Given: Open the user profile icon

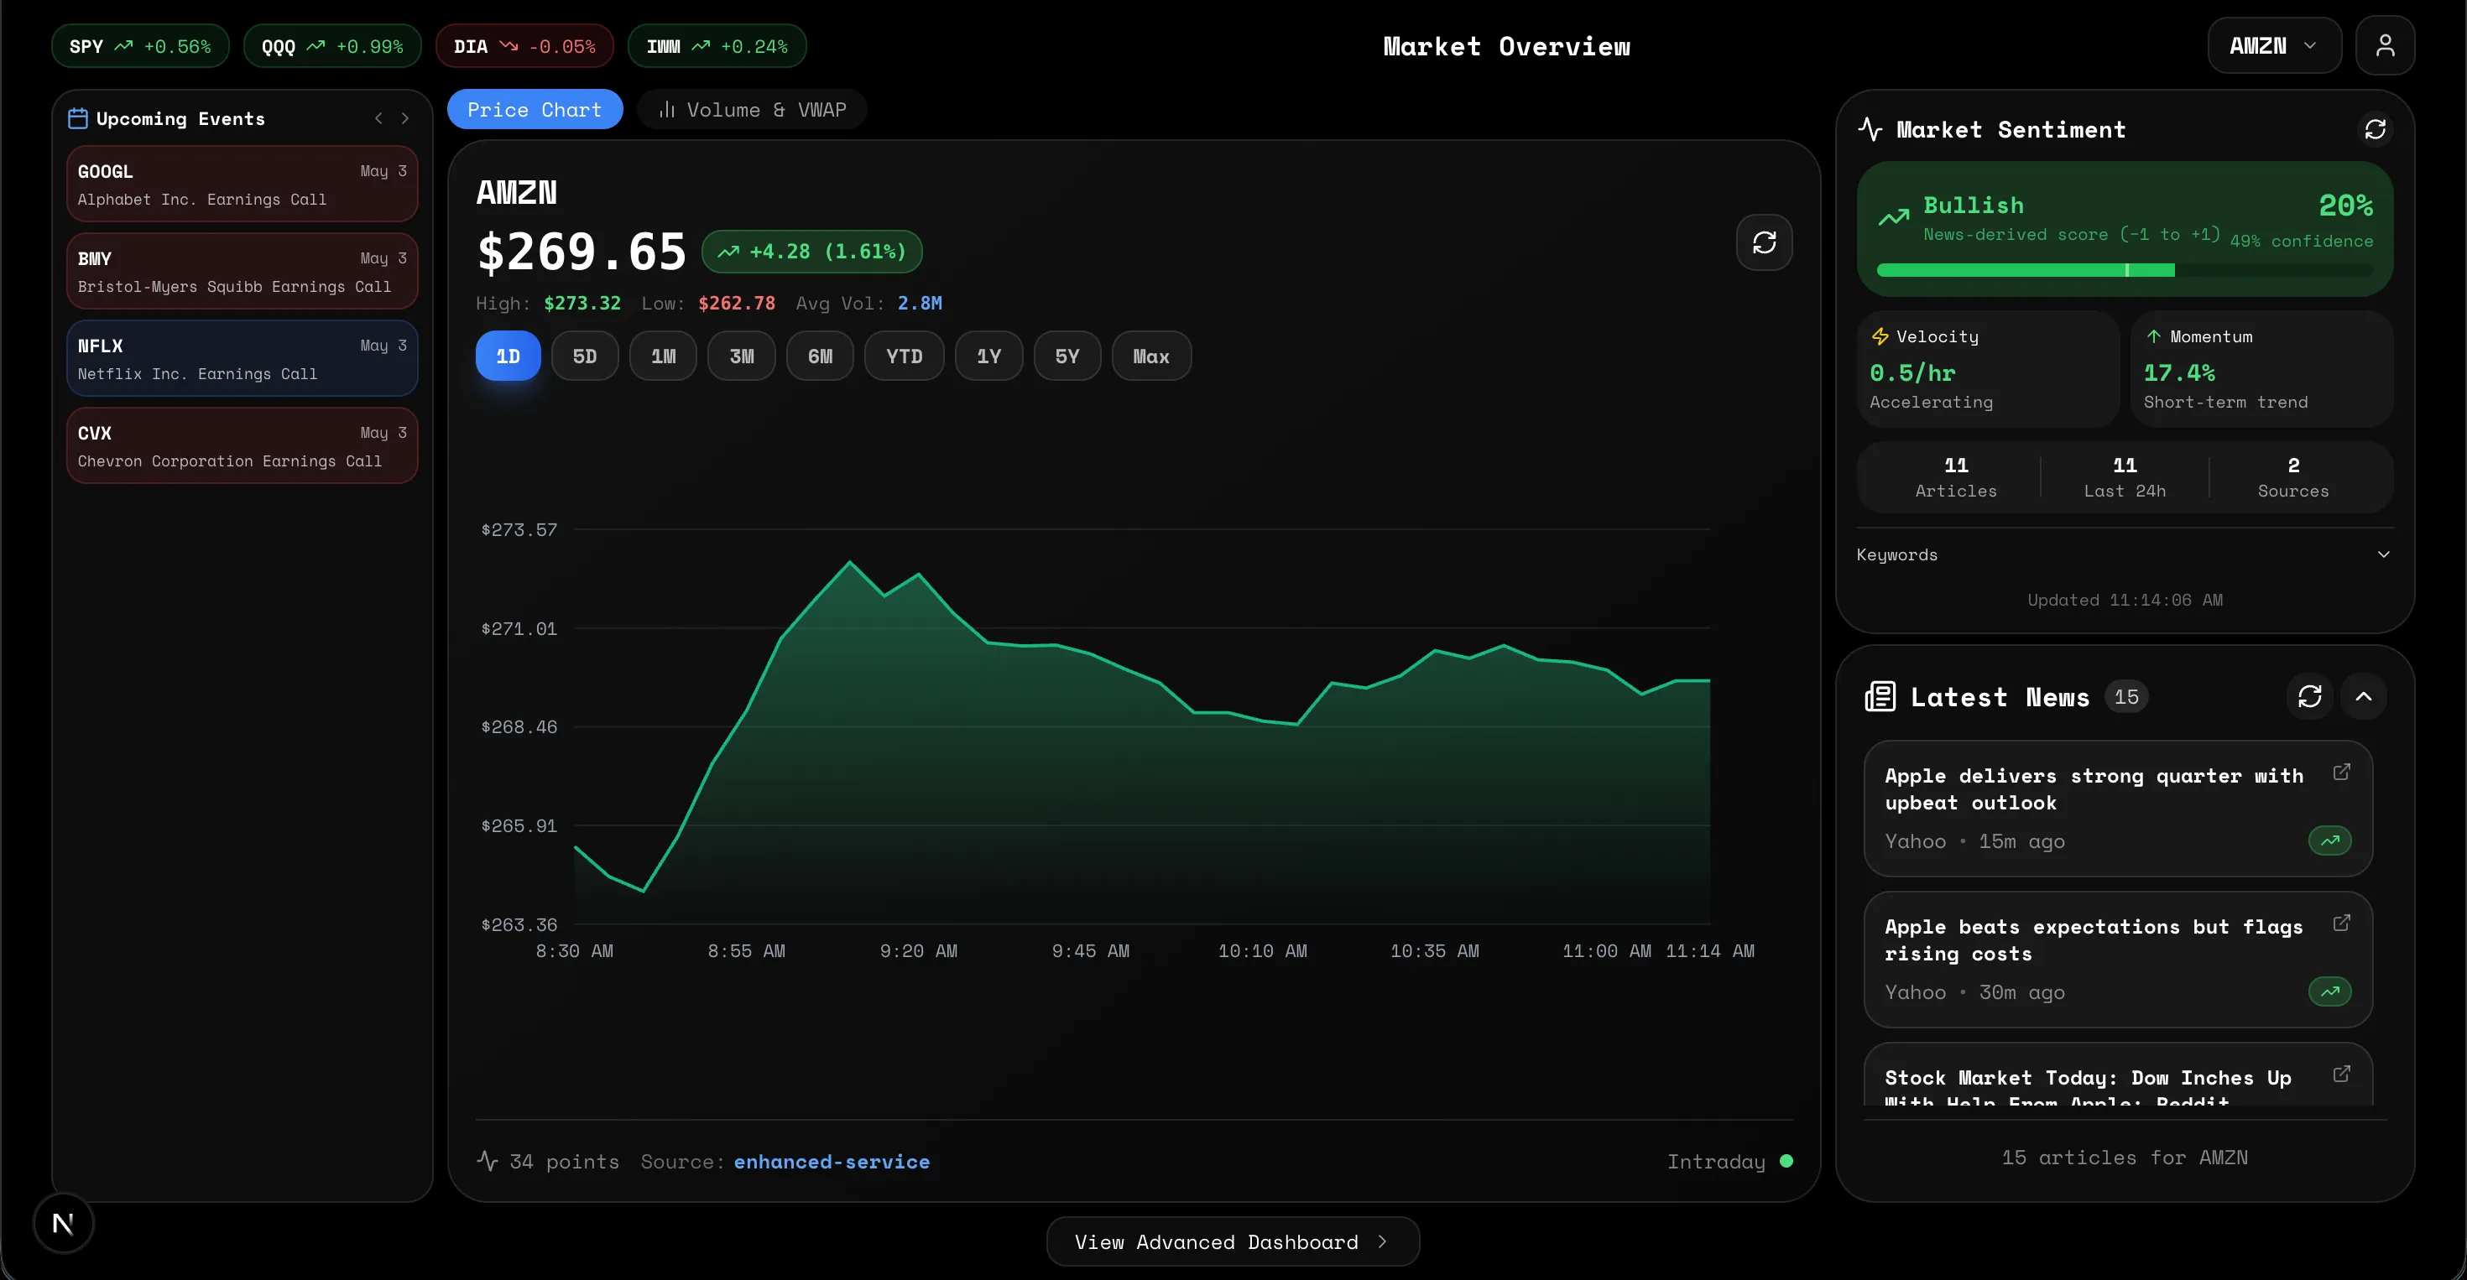Looking at the screenshot, I should (x=2385, y=45).
